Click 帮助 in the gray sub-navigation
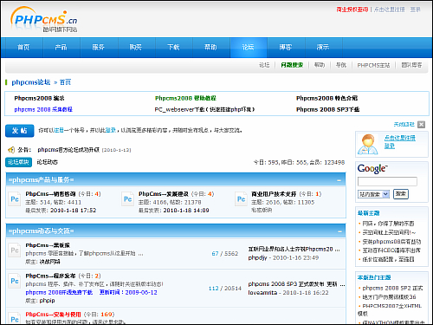 point(320,65)
